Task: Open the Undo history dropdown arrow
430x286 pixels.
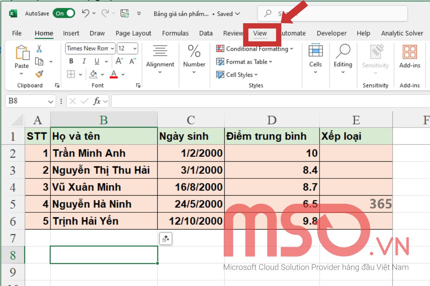Action: 94,14
